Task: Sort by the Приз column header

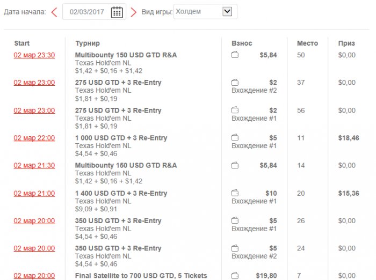Action: tap(346, 43)
